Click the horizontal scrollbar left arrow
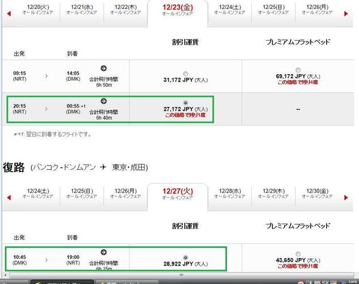The image size is (359, 284). pyautogui.click(x=6, y=275)
